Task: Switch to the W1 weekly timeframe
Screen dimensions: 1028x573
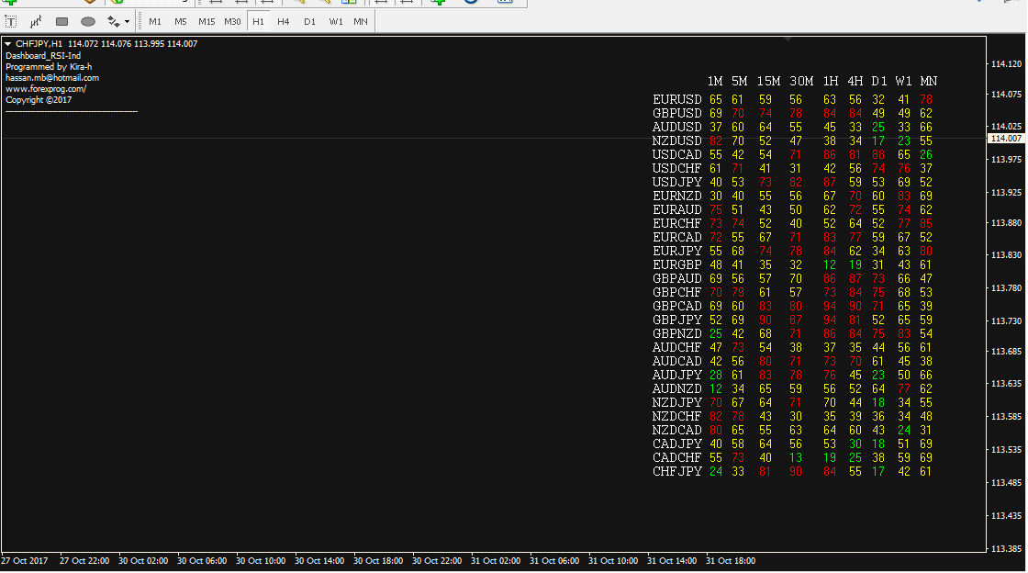Action: click(336, 21)
